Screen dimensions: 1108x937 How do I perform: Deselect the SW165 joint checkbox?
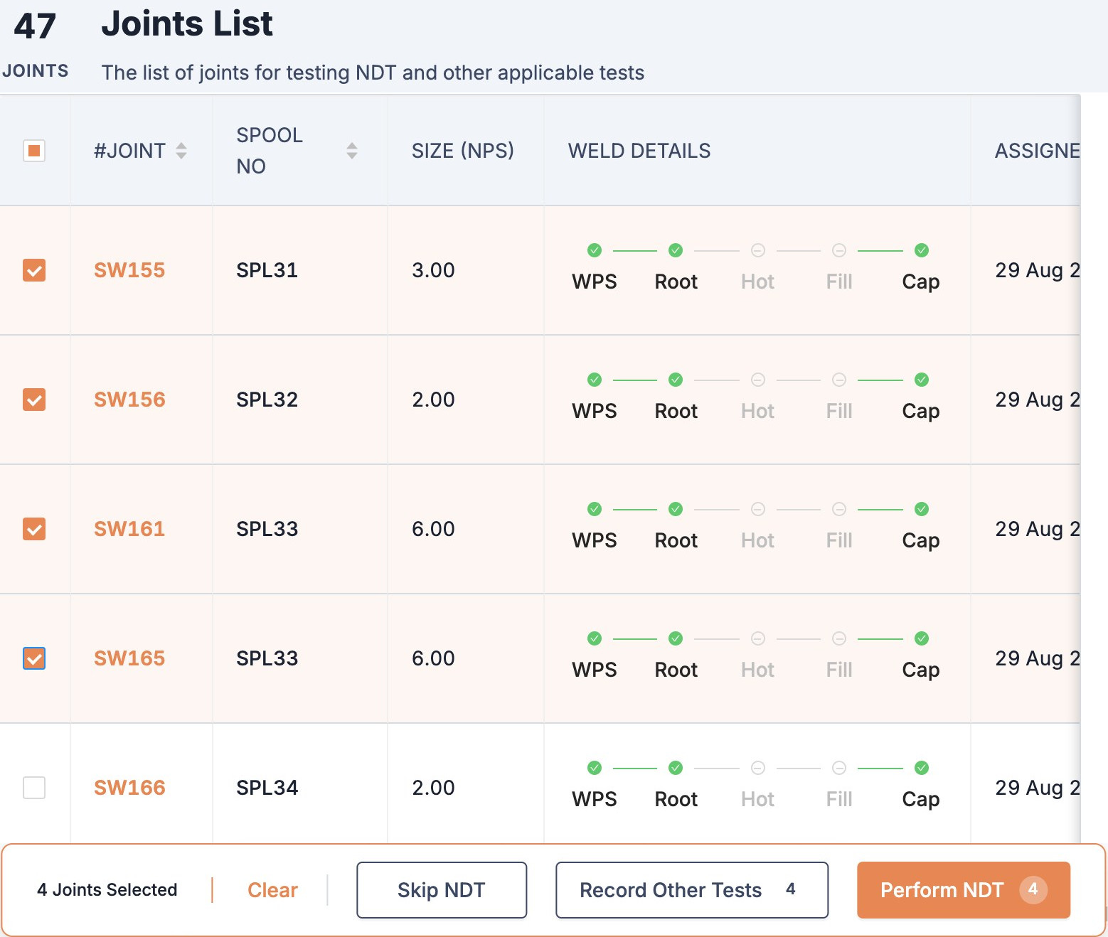tap(34, 658)
